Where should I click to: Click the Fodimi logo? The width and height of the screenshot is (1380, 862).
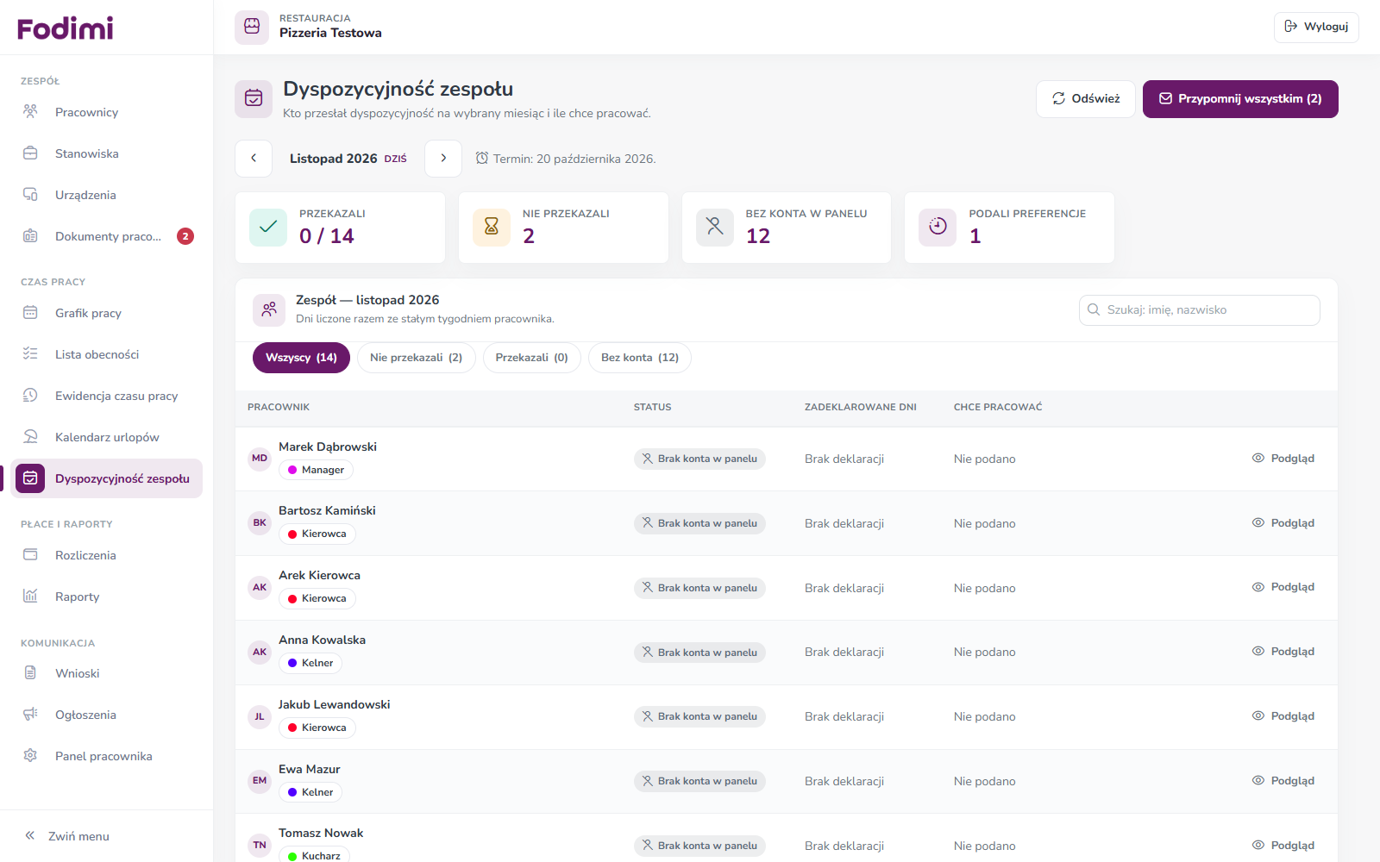coord(66,28)
